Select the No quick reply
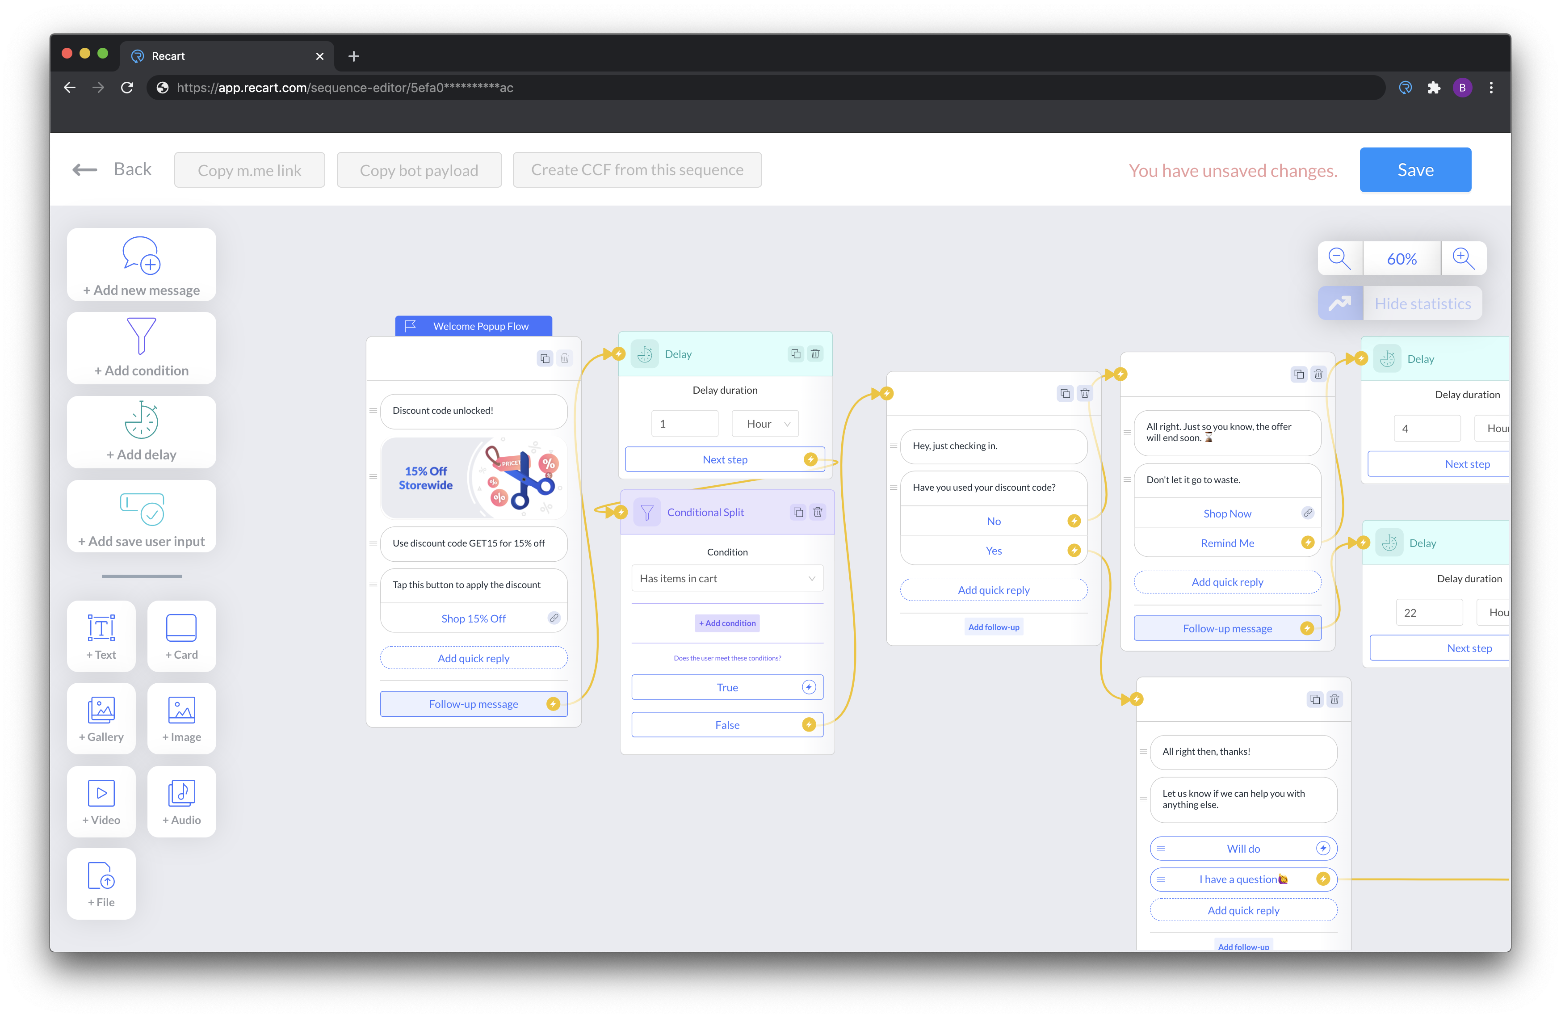This screenshot has width=1561, height=1018. (994, 521)
